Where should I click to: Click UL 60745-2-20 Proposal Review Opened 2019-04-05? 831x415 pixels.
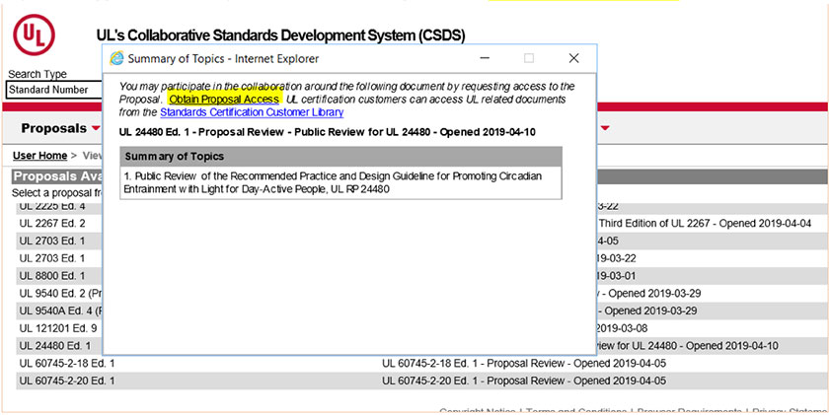click(x=524, y=380)
